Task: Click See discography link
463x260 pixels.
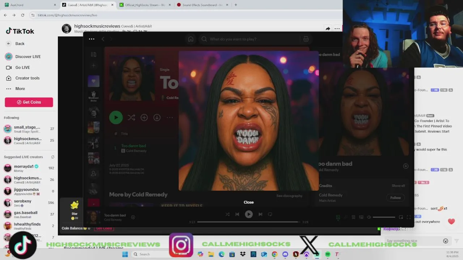Action: [x=289, y=196]
